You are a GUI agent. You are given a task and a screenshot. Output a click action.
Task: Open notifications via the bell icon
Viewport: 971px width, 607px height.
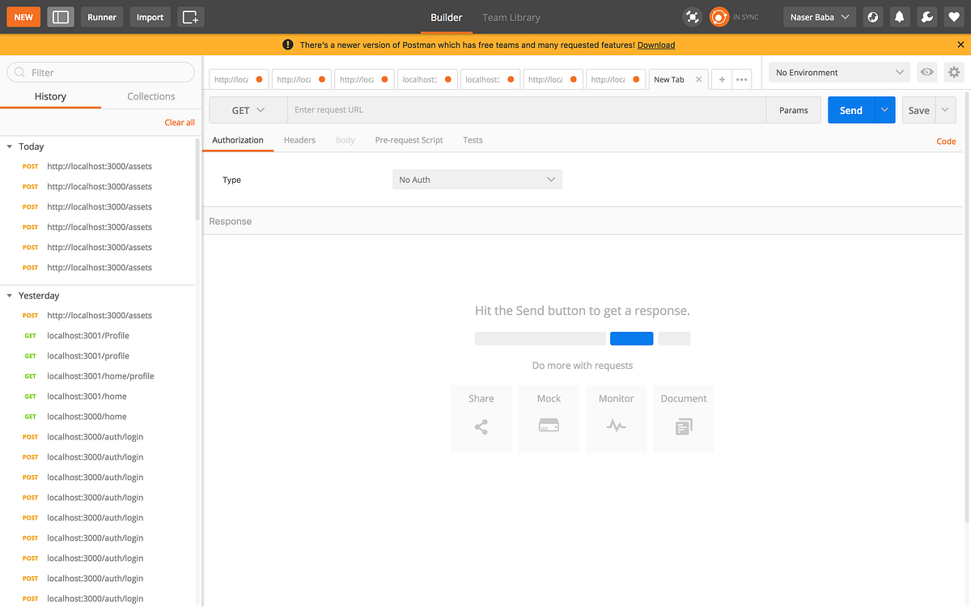click(899, 16)
